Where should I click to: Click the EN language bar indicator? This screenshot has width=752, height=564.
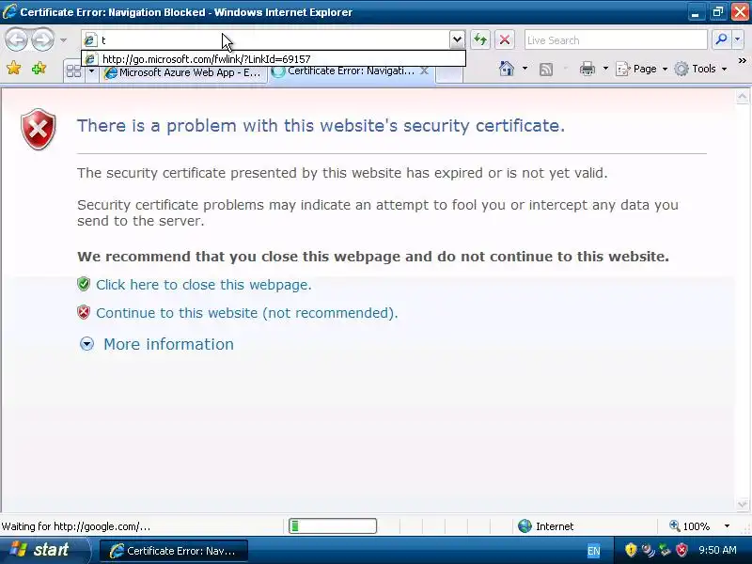tap(594, 551)
